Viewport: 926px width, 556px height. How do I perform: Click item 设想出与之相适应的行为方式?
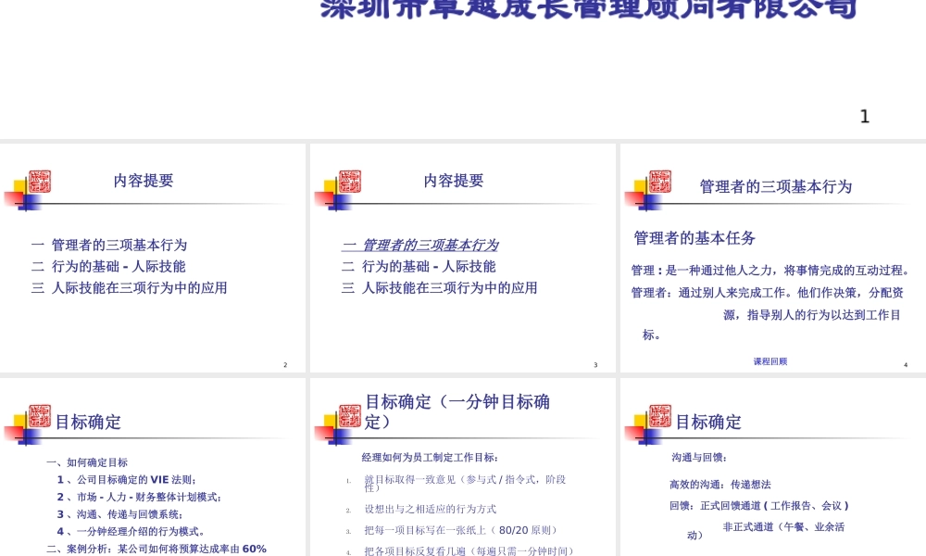tap(430, 509)
